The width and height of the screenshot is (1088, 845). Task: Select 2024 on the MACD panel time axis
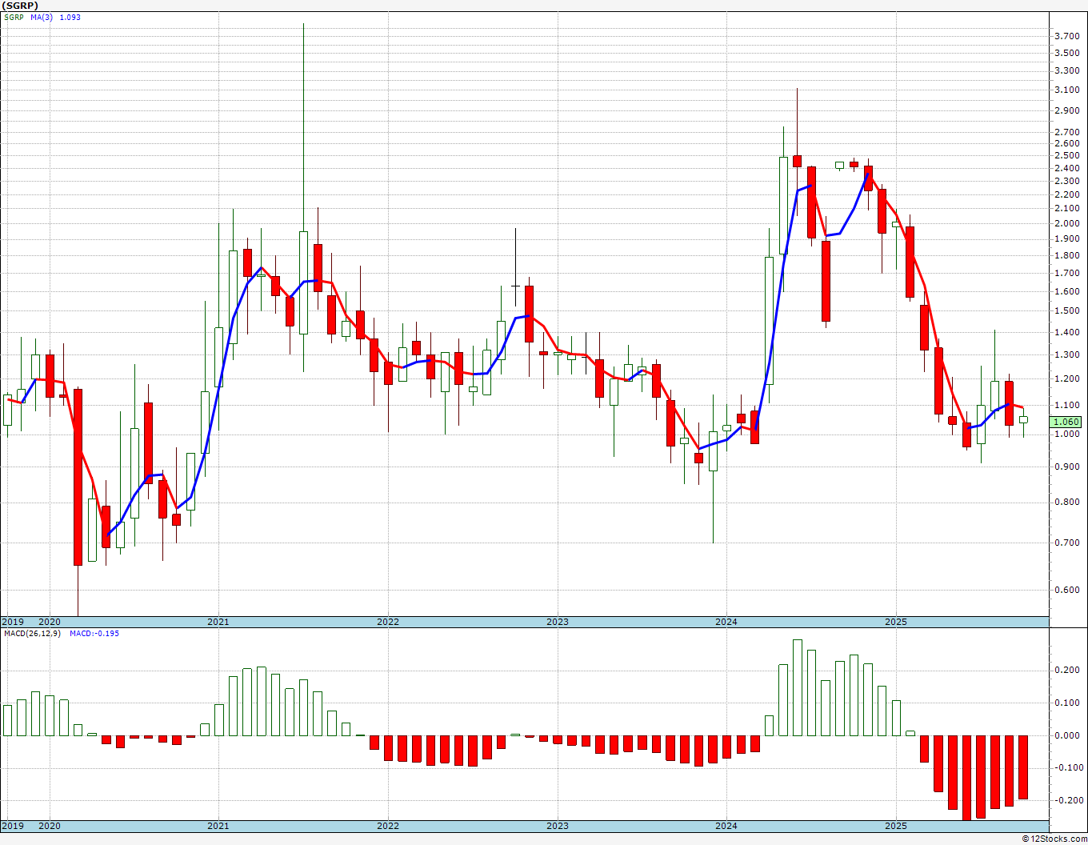tap(726, 826)
